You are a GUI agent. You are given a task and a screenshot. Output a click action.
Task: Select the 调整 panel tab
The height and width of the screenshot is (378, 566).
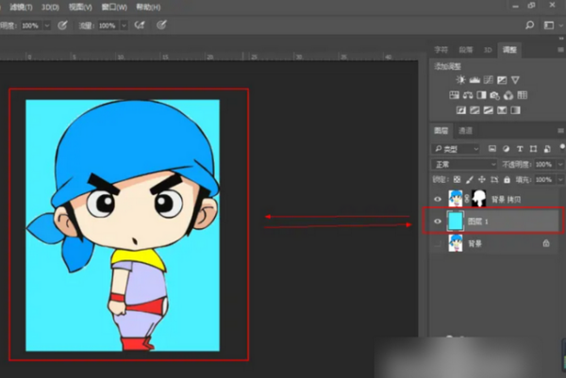(x=509, y=50)
